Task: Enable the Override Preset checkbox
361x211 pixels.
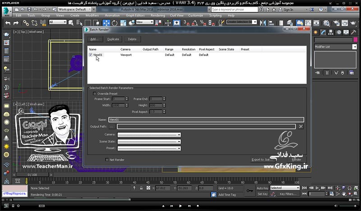Action: click(94, 94)
